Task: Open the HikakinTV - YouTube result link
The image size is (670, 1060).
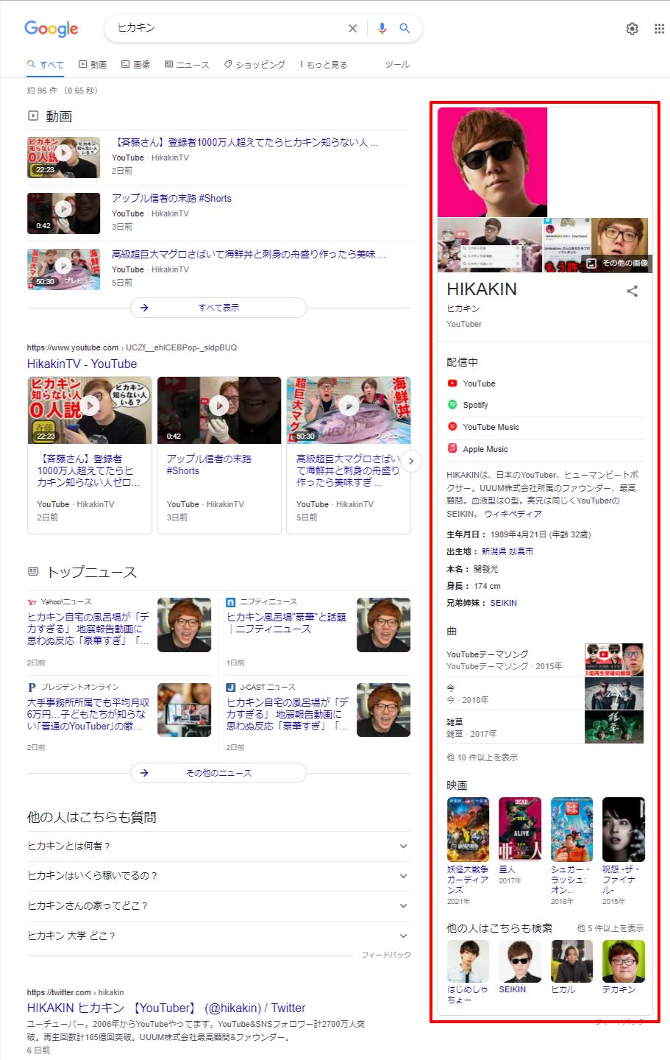Action: [82, 364]
